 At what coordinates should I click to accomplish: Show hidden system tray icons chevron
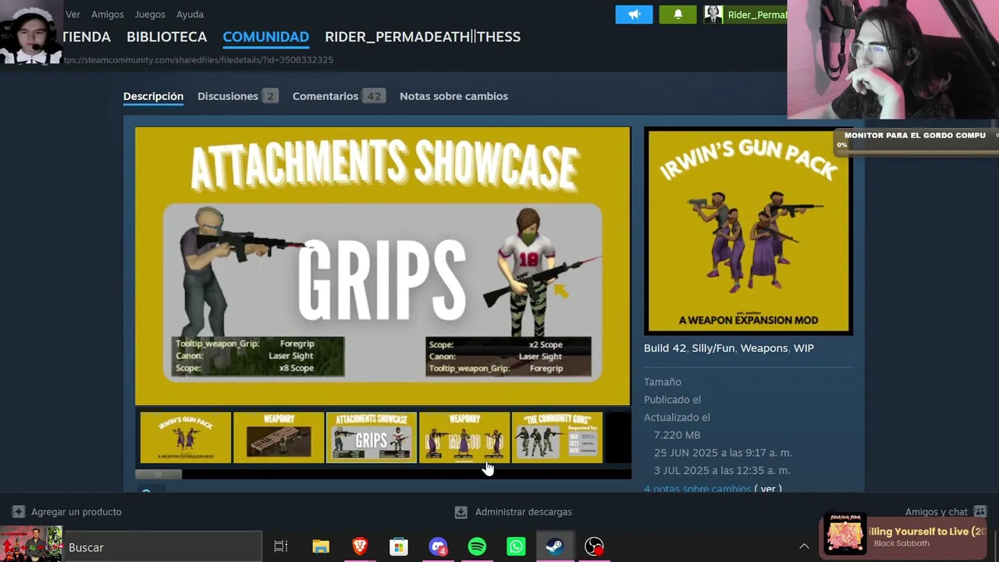tap(804, 547)
